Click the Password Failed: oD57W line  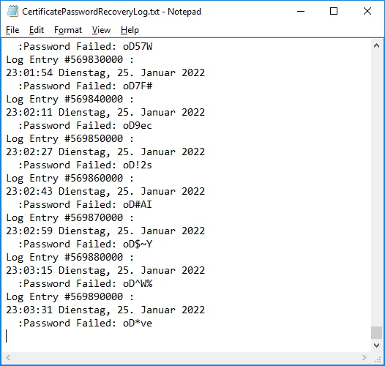[x=85, y=46]
